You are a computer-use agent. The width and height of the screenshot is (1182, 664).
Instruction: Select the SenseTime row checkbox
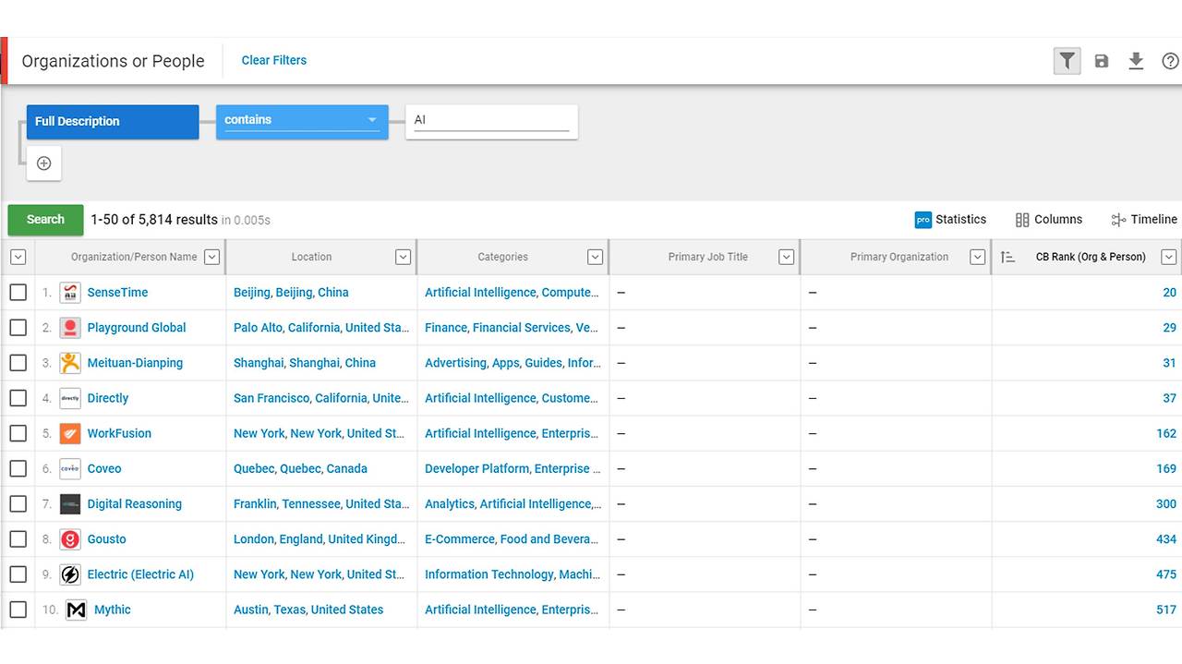18,293
